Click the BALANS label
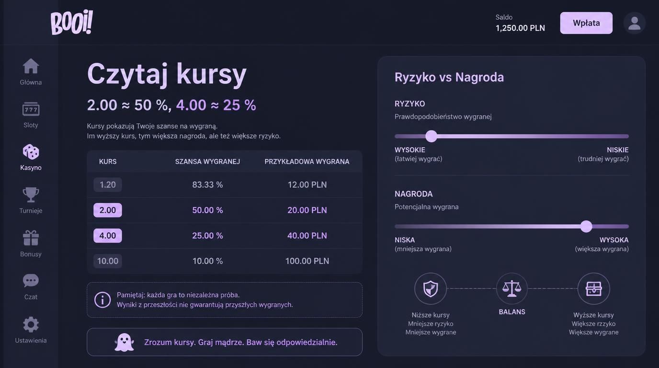 pyautogui.click(x=512, y=312)
